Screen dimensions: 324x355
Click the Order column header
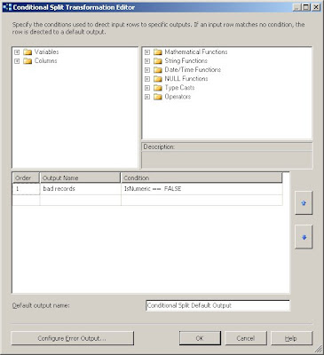(x=26, y=177)
